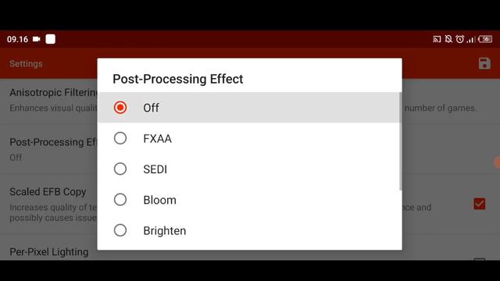Tap the signal strength bars icon
This screenshot has width=500, height=281.
[471, 40]
